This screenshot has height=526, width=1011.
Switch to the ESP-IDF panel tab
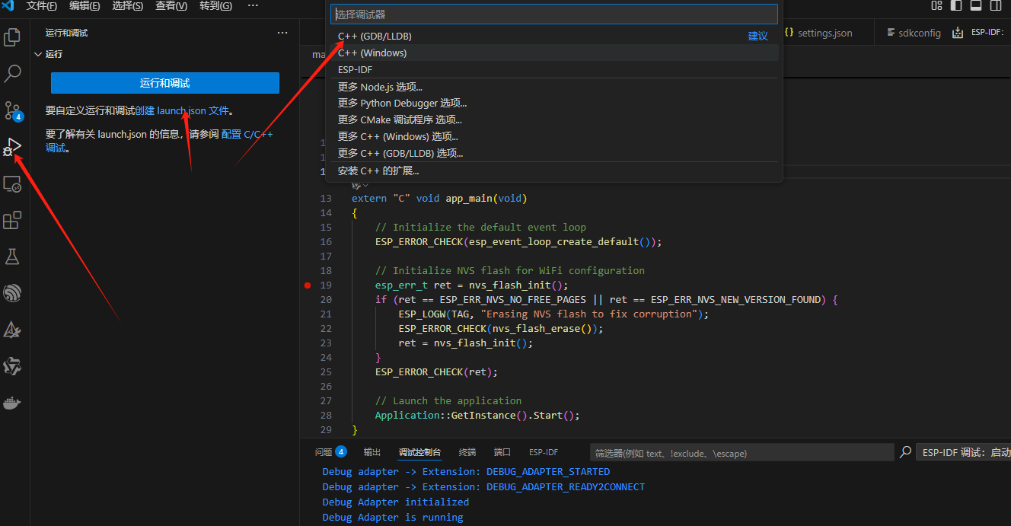point(544,452)
